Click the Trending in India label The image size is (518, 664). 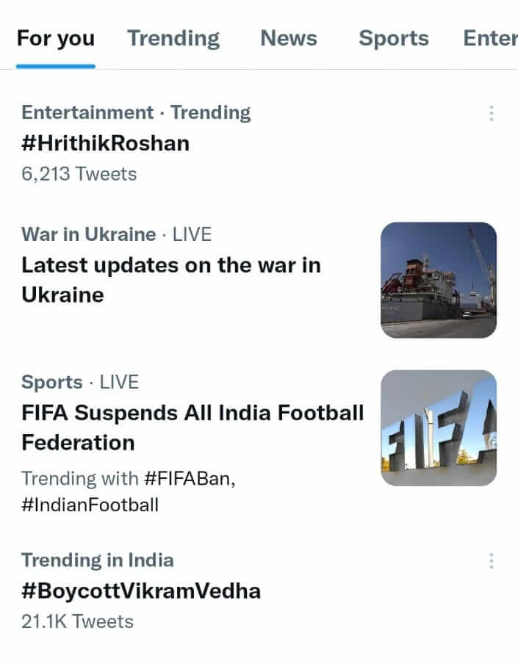click(98, 560)
